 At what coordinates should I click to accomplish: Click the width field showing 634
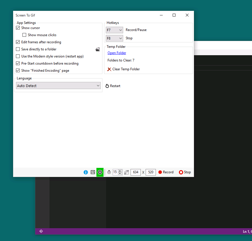coord(136,172)
